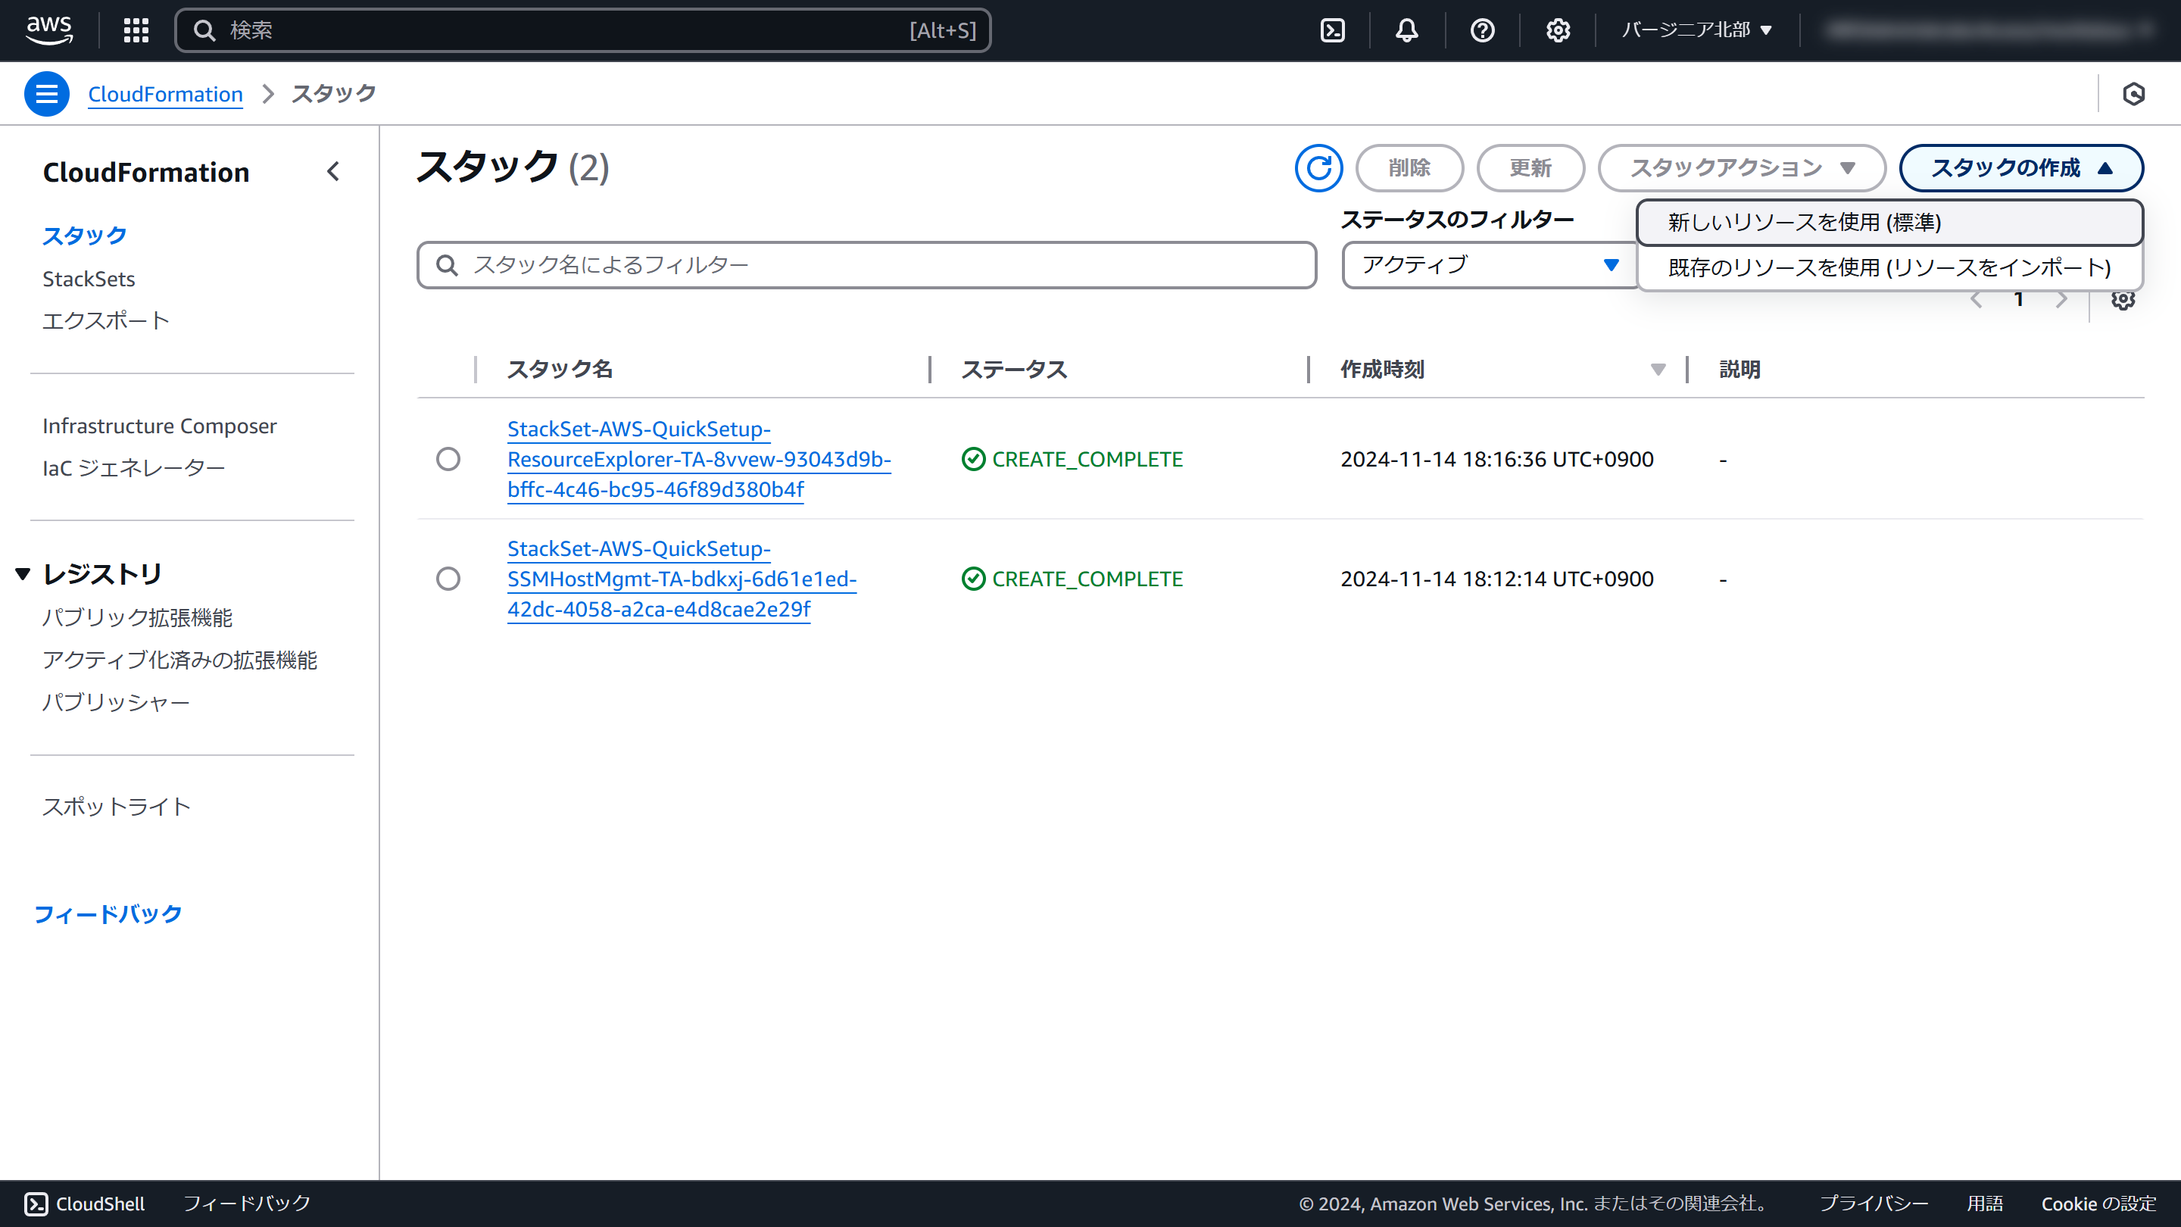The height and width of the screenshot is (1227, 2181).
Task: Open the バージニア北部 region selector
Action: pos(1696,30)
